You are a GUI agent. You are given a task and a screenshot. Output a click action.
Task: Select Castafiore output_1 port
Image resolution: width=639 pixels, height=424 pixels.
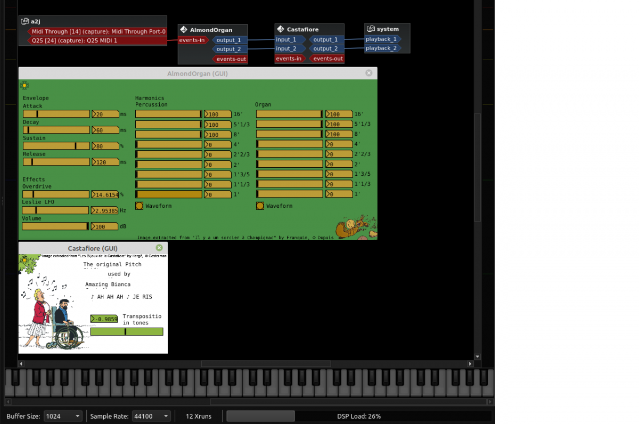[326, 39]
